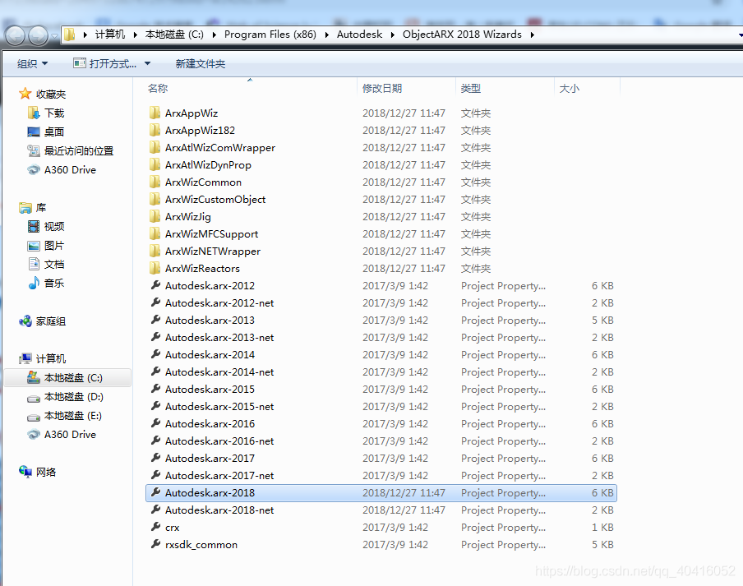
Task: Click the ArxAppWiz182 folder icon
Action: (155, 130)
